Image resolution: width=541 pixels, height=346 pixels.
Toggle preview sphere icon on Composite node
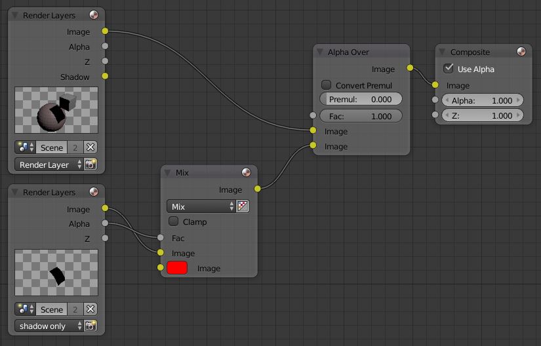521,52
